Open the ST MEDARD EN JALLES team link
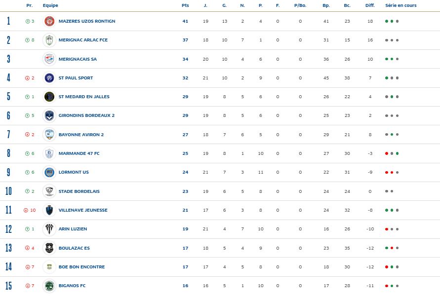 84,97
